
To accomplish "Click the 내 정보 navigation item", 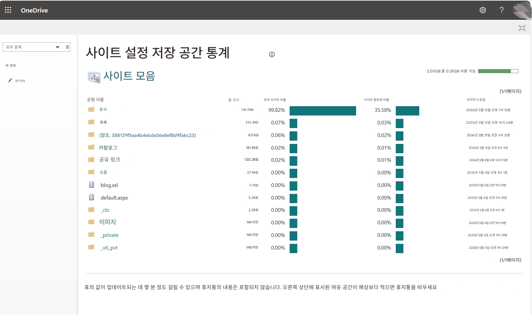I will pyautogui.click(x=11, y=66).
